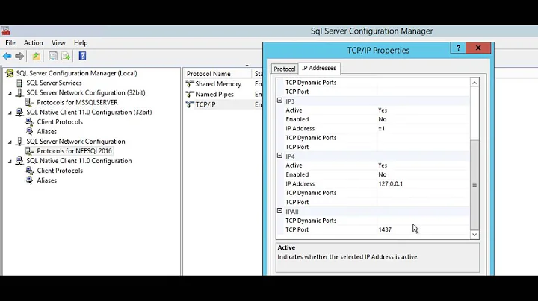Select the Shared Memory protocol row

(218, 84)
